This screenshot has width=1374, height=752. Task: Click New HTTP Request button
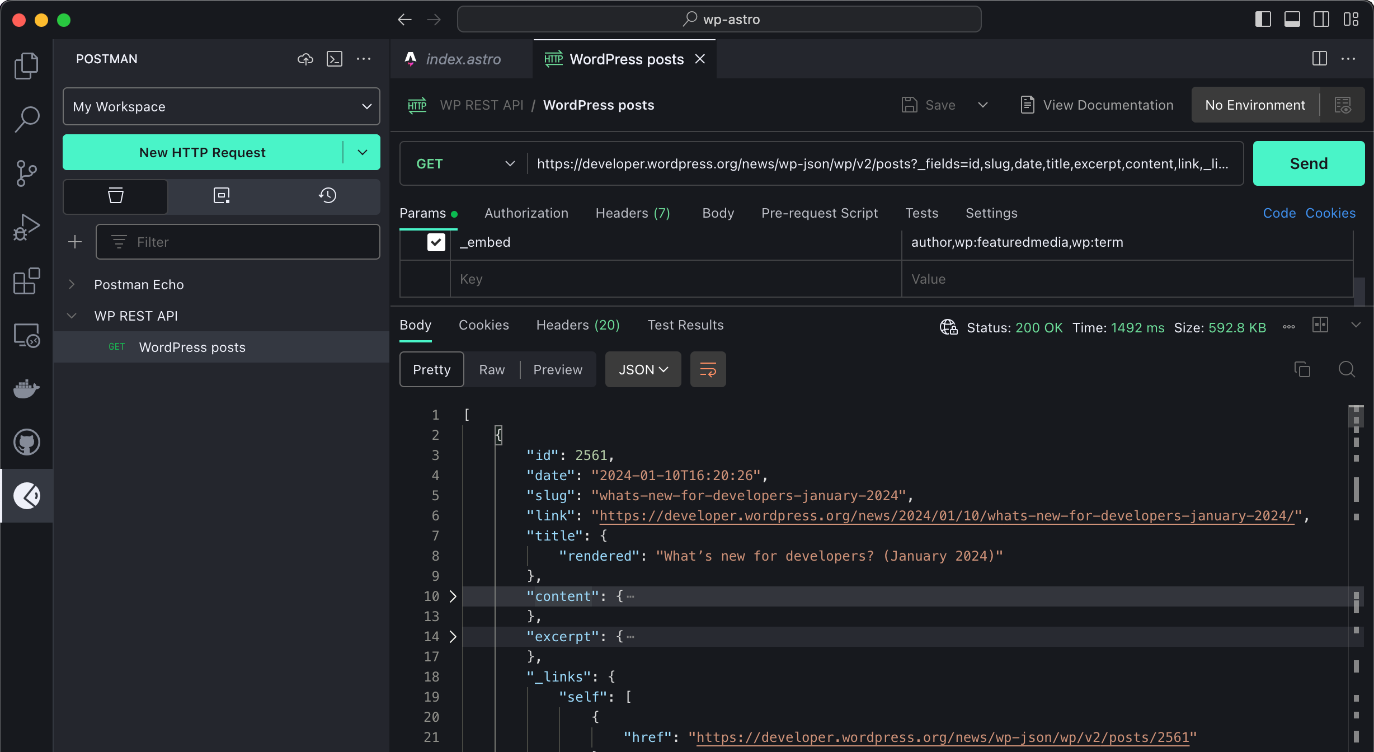(x=203, y=152)
